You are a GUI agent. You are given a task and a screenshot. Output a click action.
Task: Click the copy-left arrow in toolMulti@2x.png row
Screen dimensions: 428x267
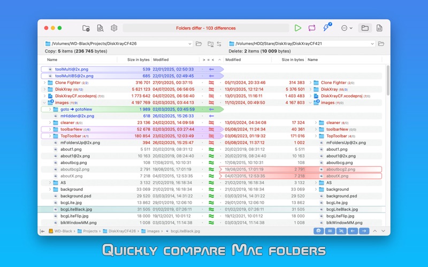point(211,69)
